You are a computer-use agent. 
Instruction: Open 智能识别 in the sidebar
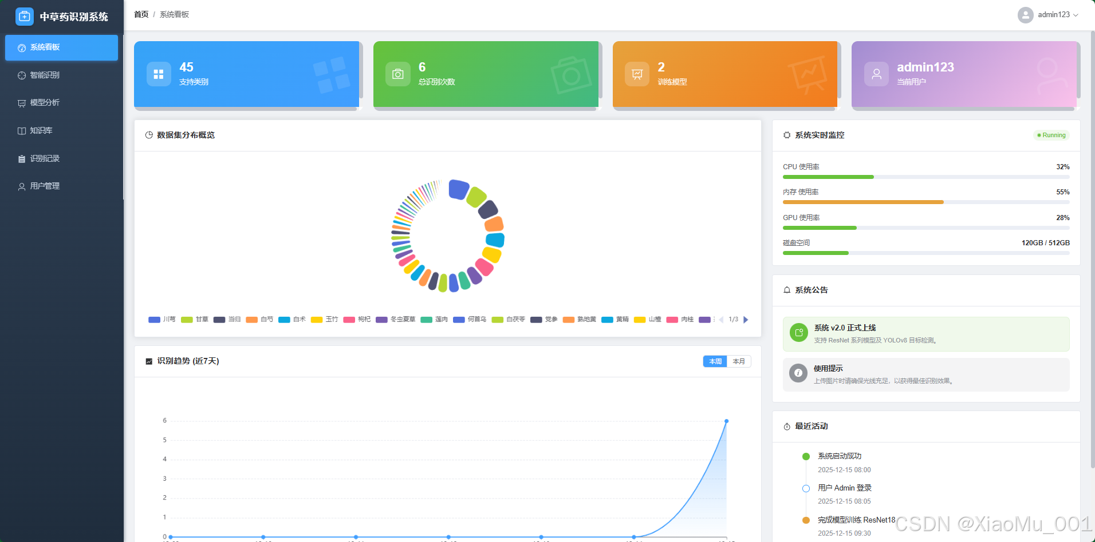(x=61, y=75)
